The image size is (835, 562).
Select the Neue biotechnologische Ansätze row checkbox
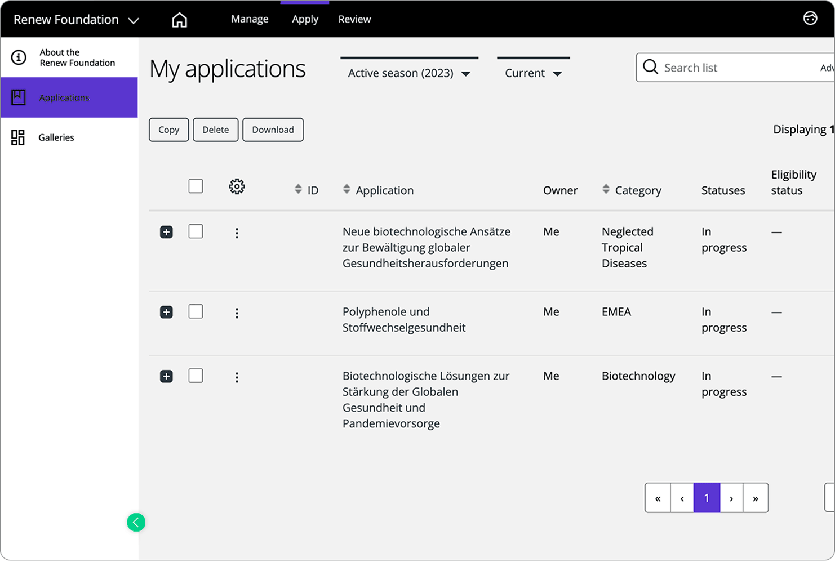pos(196,231)
